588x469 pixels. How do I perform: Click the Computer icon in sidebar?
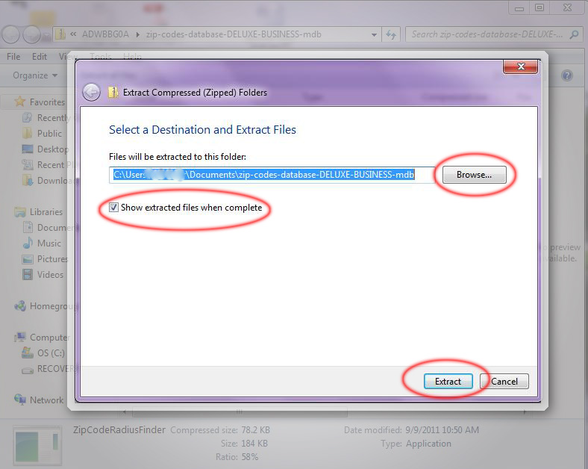(x=20, y=338)
